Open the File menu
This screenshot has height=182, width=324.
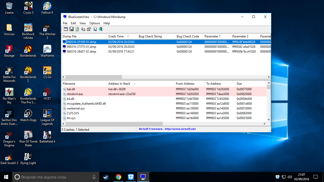65,23
